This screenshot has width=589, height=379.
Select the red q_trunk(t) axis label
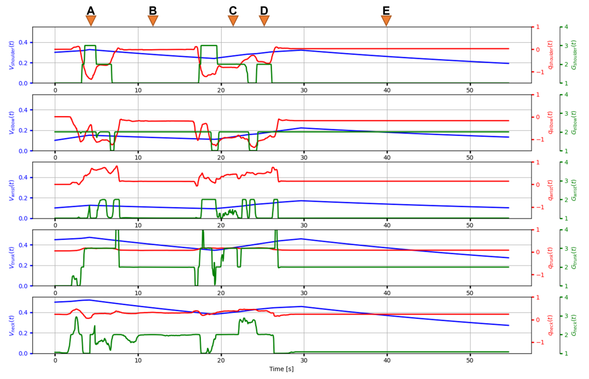[550, 257]
